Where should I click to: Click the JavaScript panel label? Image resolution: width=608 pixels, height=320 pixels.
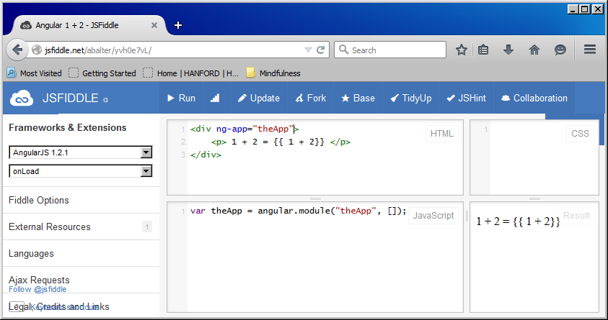tap(433, 216)
